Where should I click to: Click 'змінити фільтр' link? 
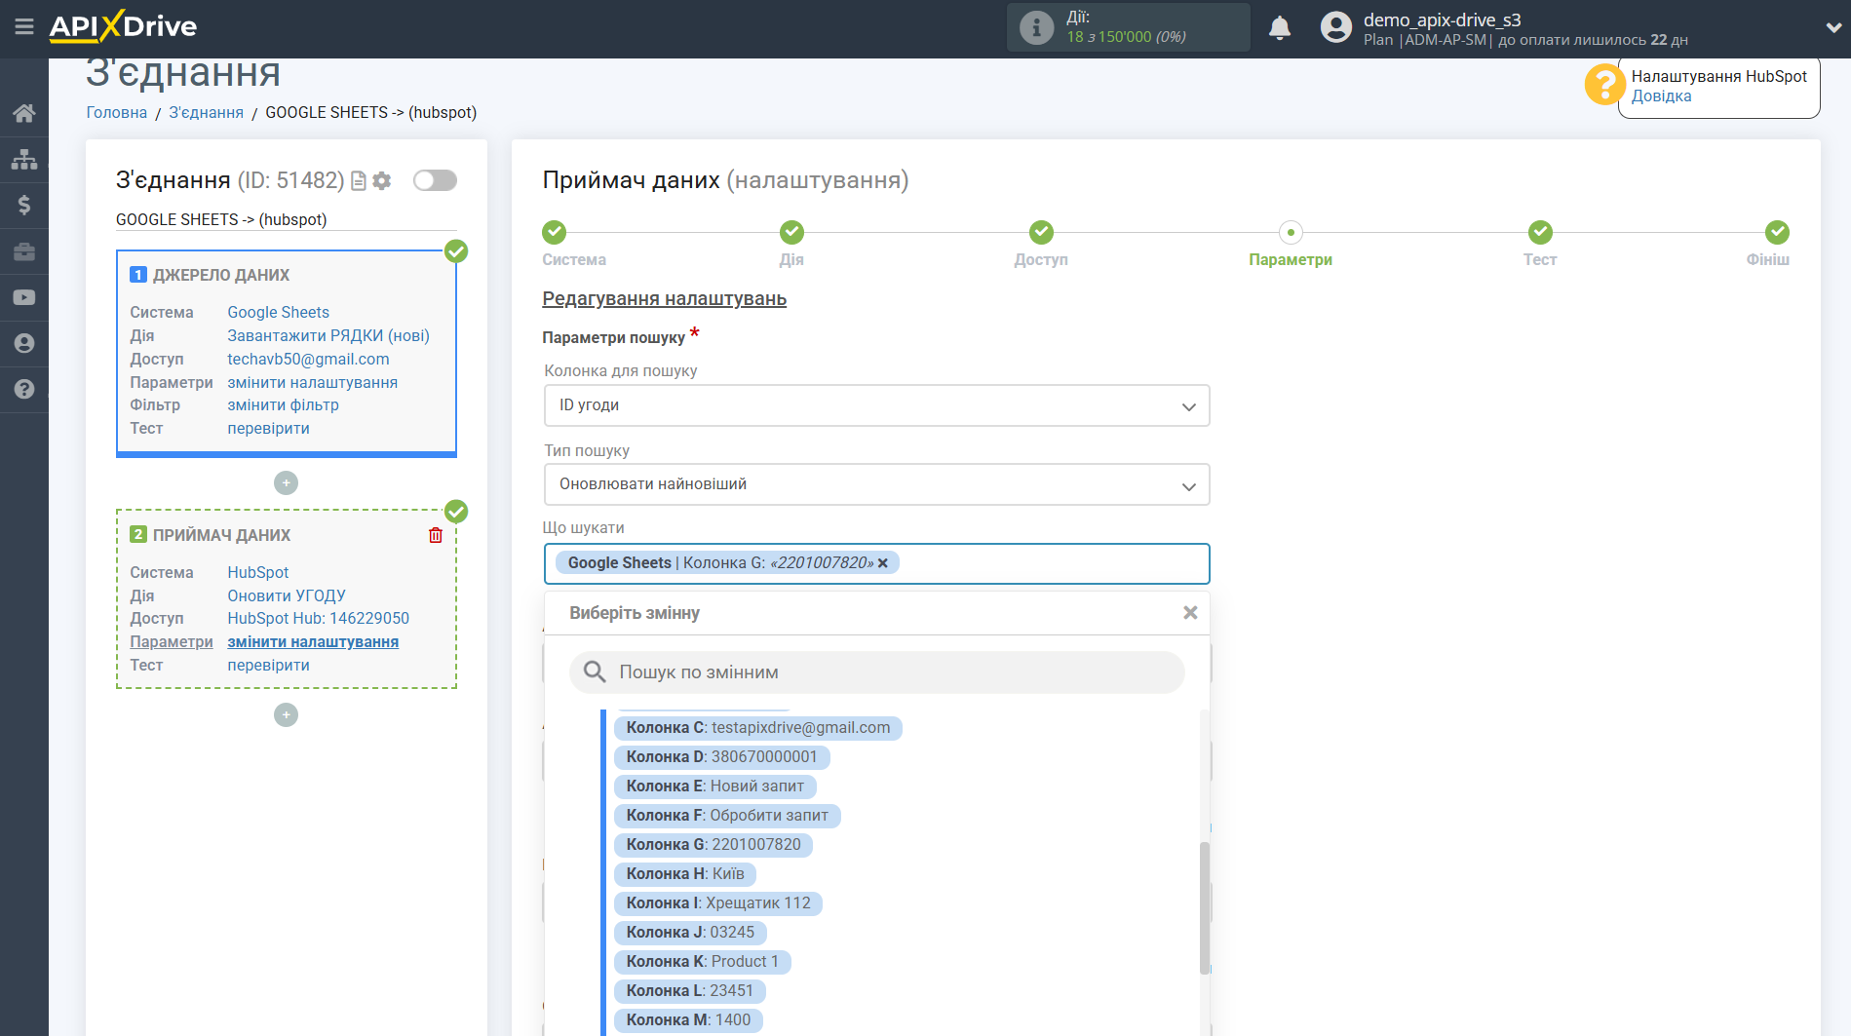pyautogui.click(x=284, y=405)
